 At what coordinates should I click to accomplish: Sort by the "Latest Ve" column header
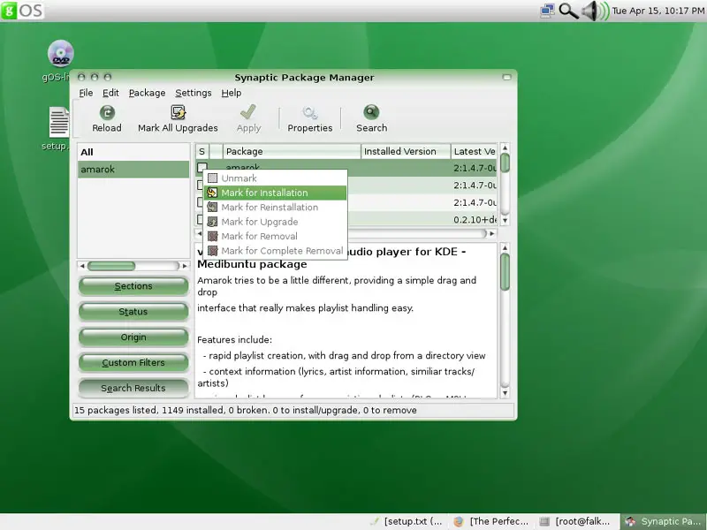(x=474, y=151)
